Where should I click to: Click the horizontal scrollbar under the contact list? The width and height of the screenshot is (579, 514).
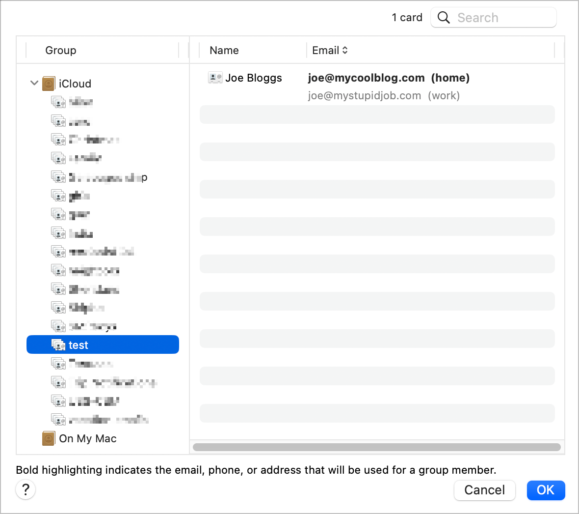pos(376,447)
